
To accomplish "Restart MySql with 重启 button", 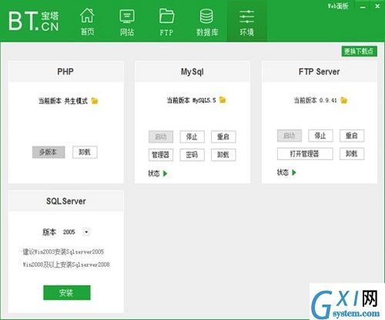I will pyautogui.click(x=223, y=137).
